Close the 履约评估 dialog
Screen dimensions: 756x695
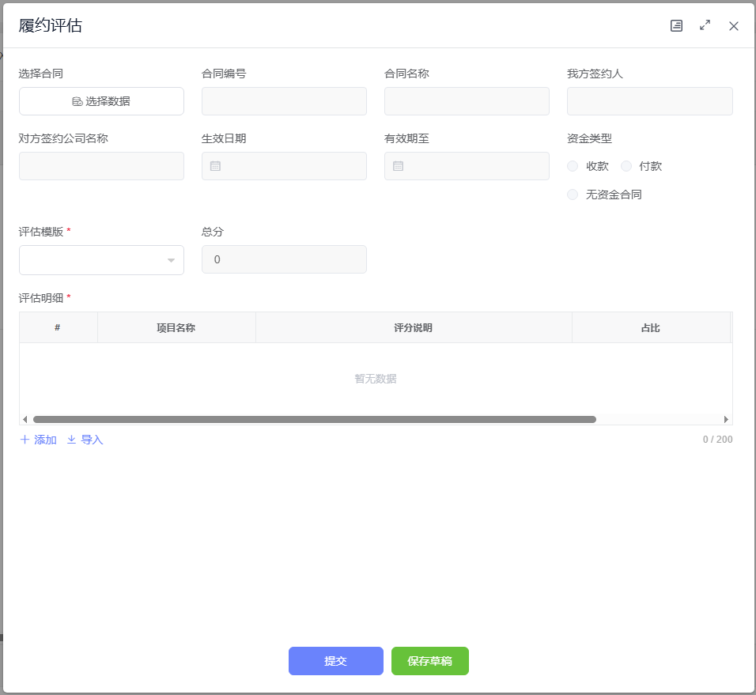click(x=734, y=26)
